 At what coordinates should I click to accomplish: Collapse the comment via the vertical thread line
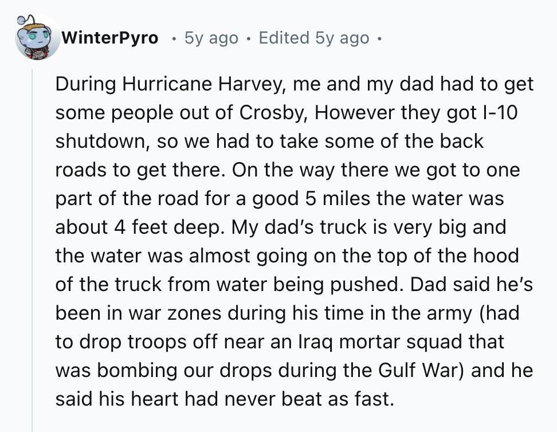32,250
